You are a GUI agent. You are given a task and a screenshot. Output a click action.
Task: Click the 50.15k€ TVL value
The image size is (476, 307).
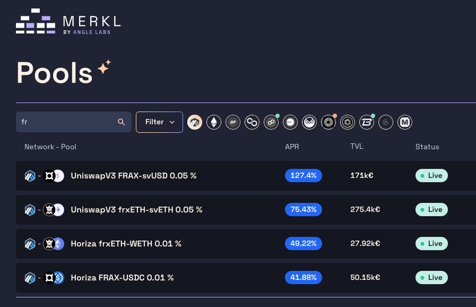(365, 277)
